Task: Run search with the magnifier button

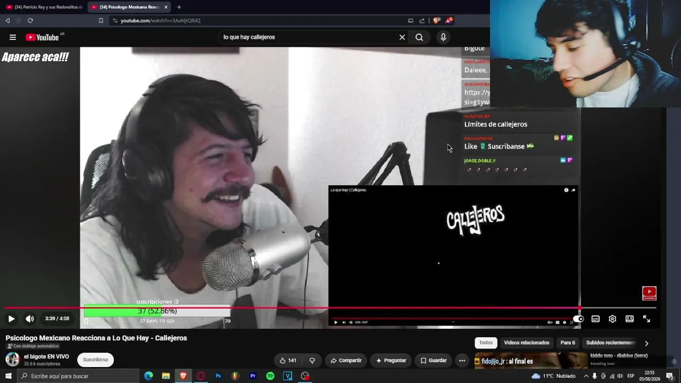Action: pyautogui.click(x=419, y=37)
